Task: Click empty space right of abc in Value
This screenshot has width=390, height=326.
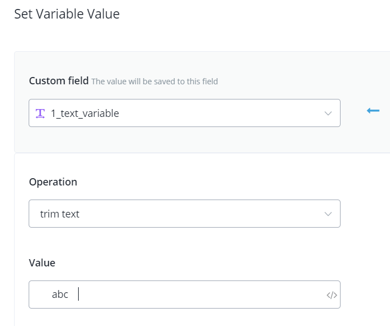Action: pos(197,295)
